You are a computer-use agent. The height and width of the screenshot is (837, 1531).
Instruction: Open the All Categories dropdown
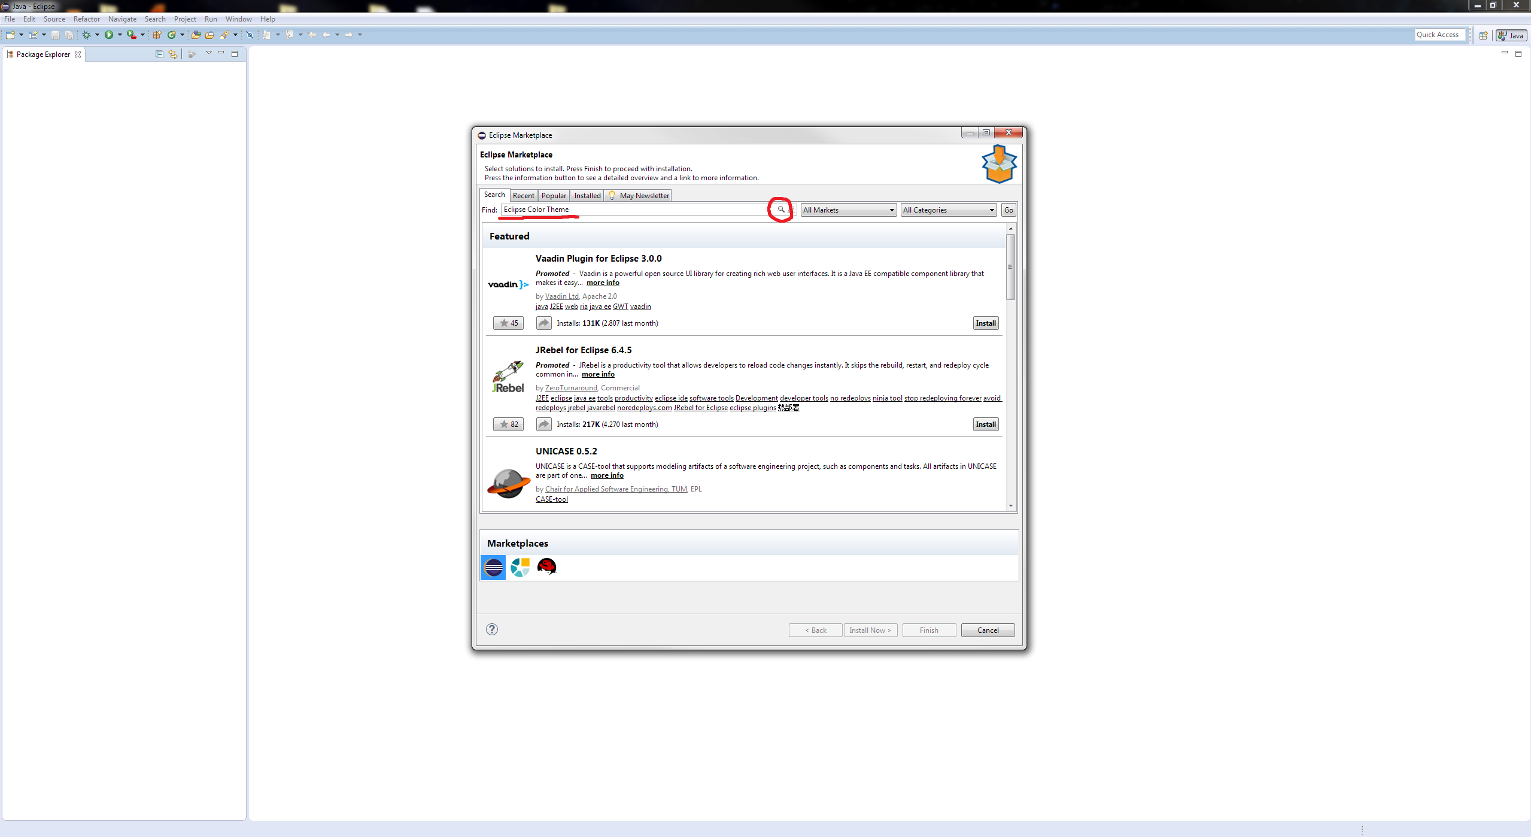coord(947,210)
